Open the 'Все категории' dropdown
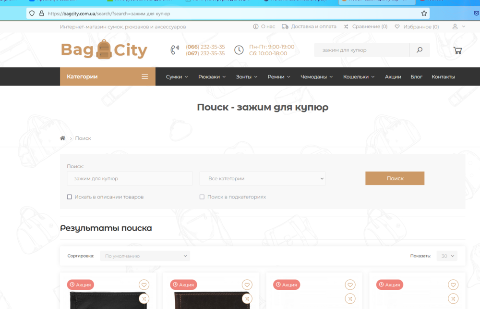 (262, 179)
